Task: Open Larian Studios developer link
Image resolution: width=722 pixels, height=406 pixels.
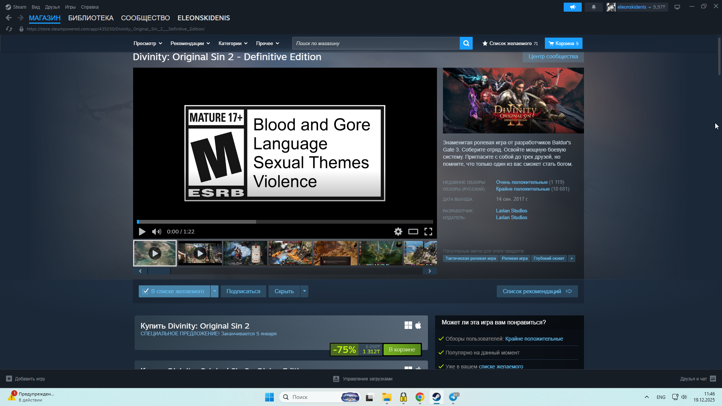Action: 511,211
